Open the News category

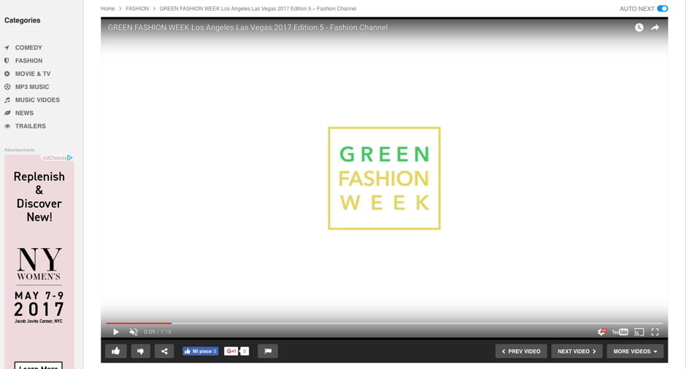pyautogui.click(x=24, y=113)
